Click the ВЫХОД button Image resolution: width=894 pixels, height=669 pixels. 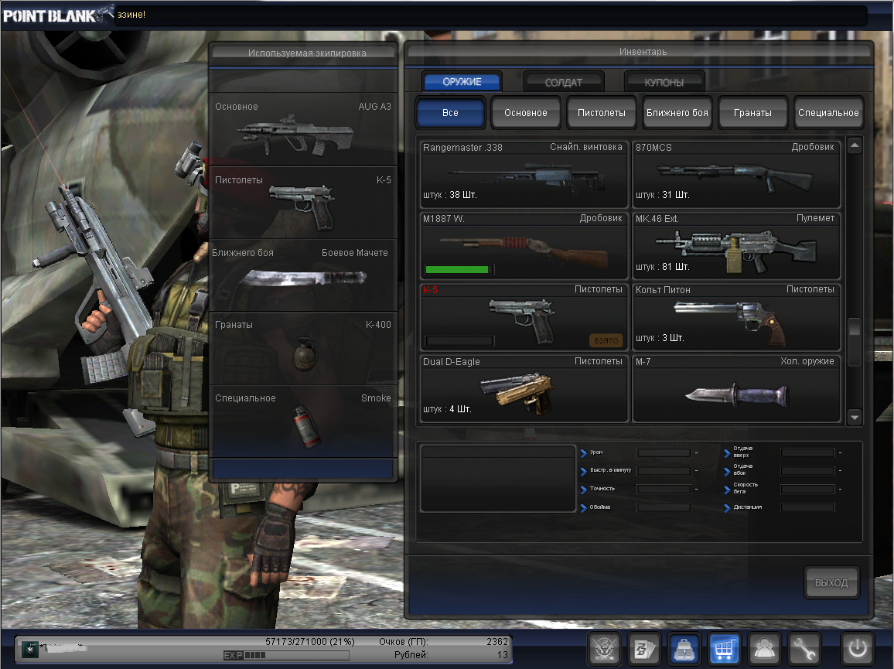[831, 582]
